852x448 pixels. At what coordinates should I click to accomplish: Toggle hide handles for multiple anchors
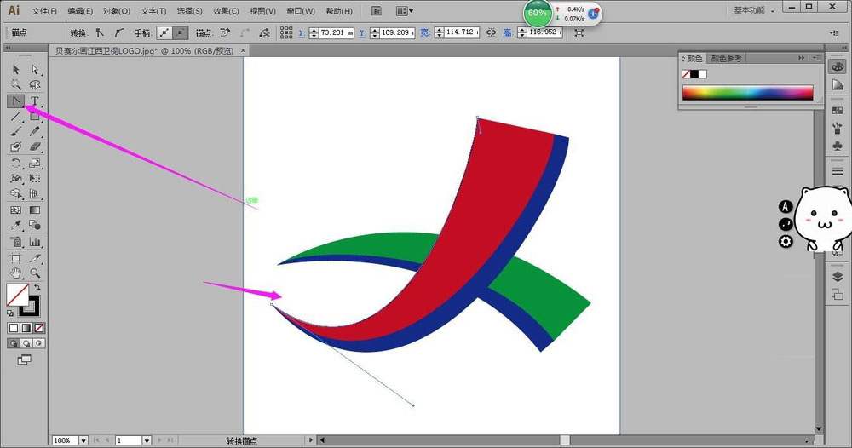[181, 32]
